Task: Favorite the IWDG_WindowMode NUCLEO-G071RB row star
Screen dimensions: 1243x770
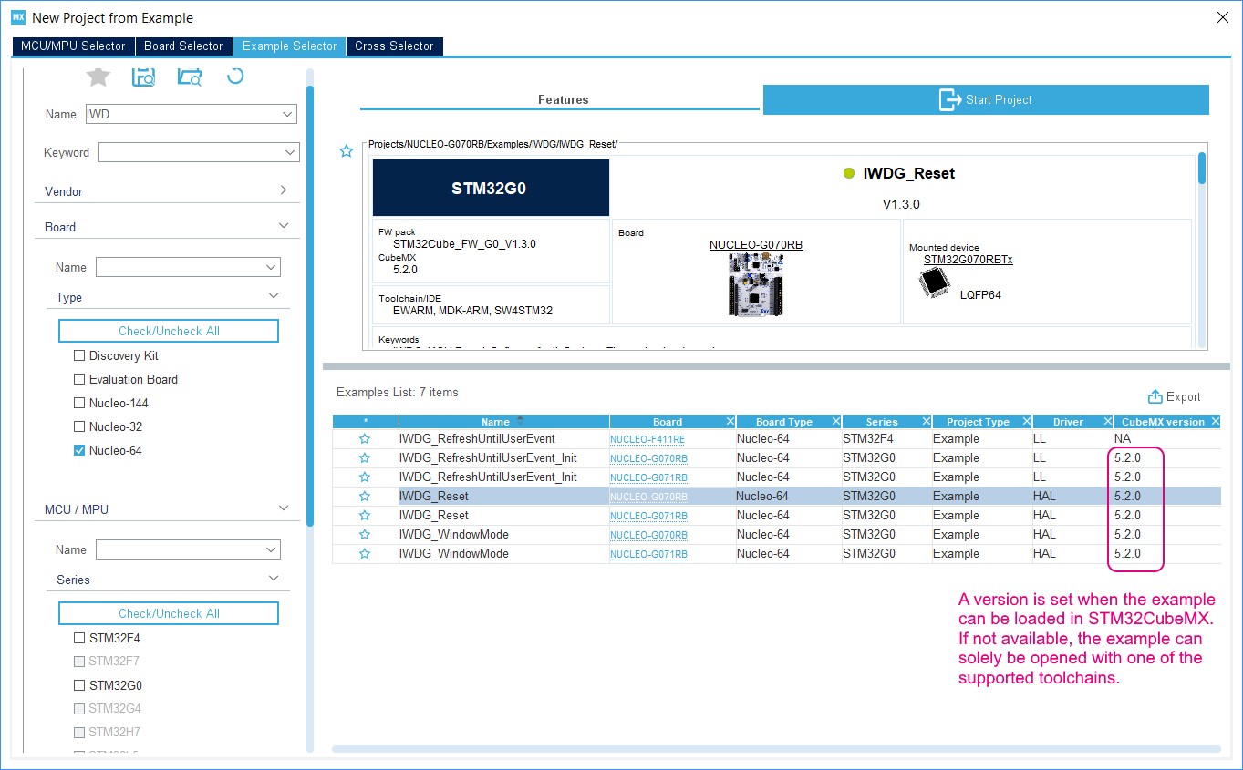Action: tap(365, 554)
